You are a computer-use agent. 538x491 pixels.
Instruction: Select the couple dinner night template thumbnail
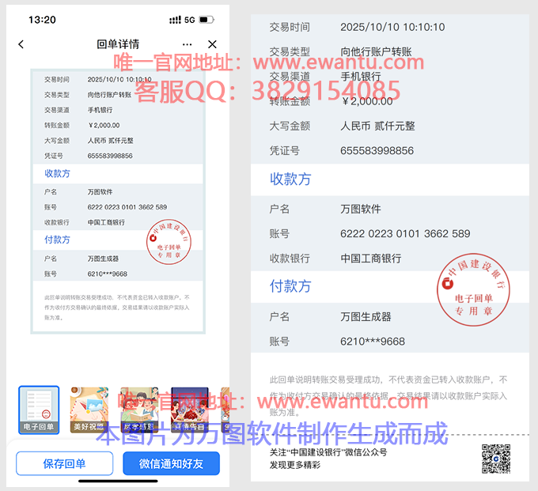(x=189, y=410)
